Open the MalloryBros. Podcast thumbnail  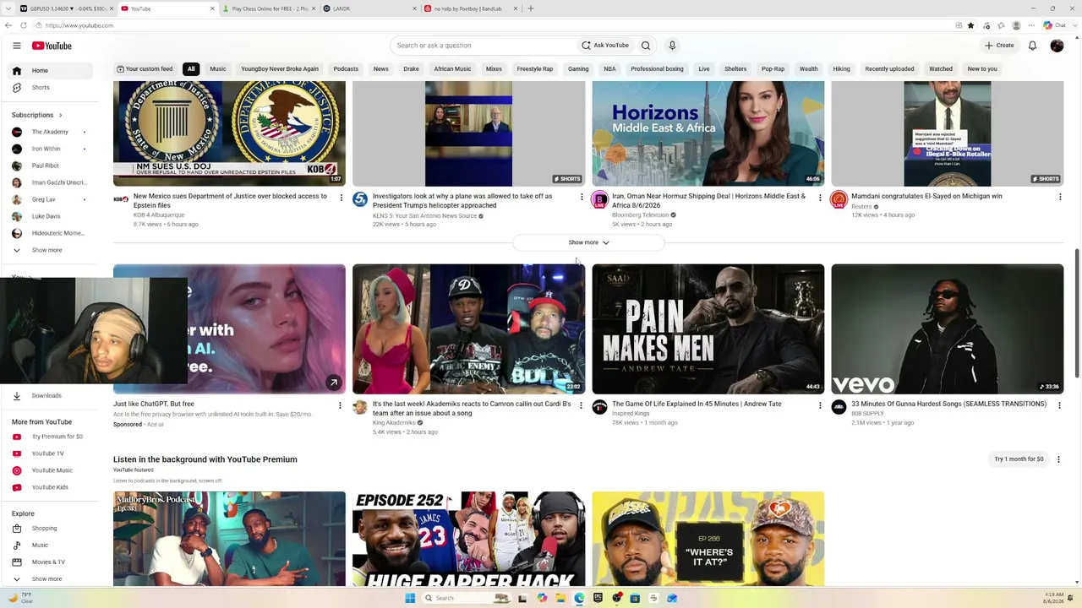(229, 539)
